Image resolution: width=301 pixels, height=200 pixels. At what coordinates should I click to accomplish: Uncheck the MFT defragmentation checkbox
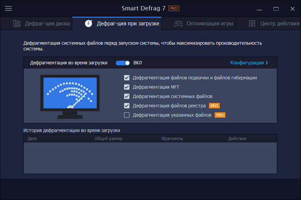tap(127, 87)
